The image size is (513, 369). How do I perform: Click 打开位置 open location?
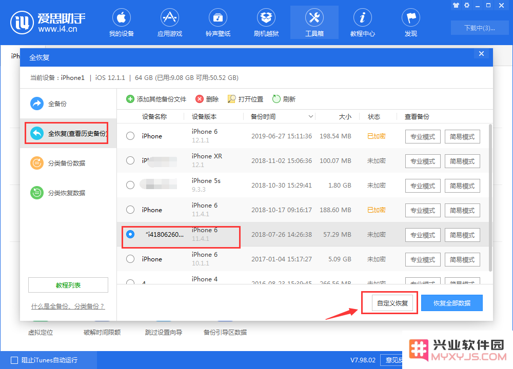pyautogui.click(x=245, y=99)
